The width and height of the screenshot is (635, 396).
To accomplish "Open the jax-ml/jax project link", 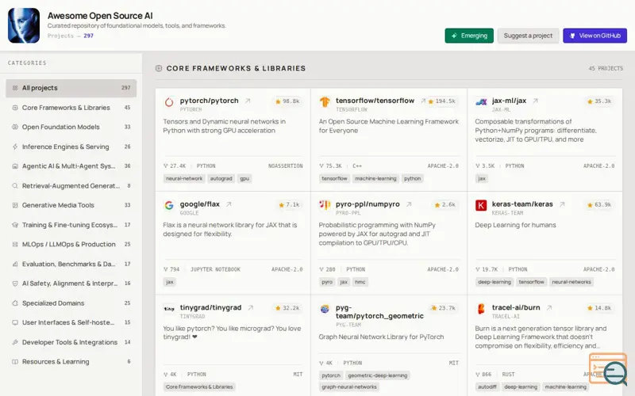I will click(509, 101).
